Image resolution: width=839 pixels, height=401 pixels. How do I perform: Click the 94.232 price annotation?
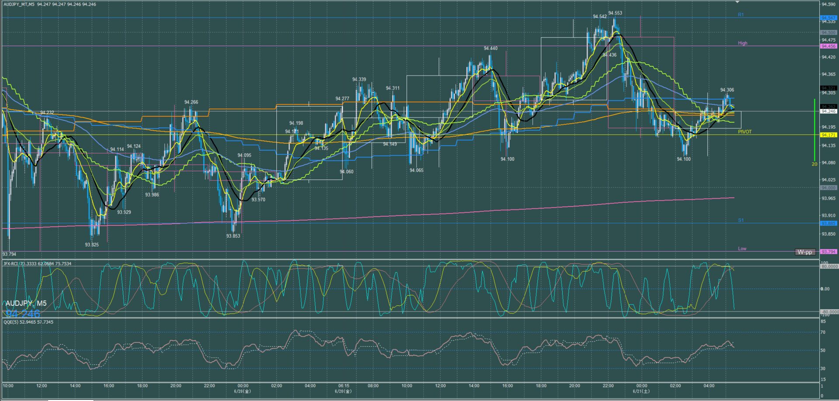coord(47,113)
